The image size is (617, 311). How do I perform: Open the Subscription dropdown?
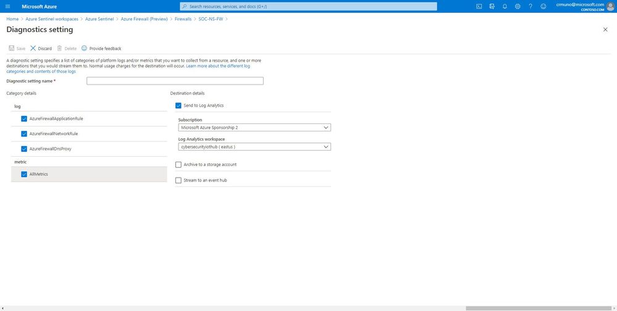click(x=254, y=127)
